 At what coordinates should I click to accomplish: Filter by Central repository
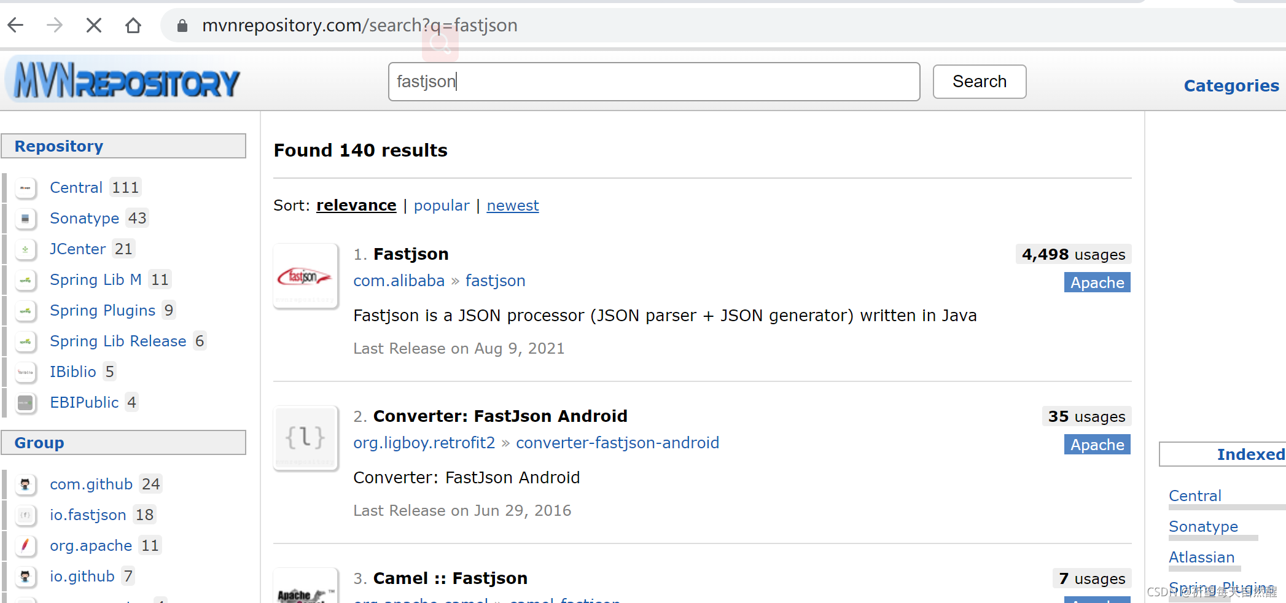coord(76,187)
